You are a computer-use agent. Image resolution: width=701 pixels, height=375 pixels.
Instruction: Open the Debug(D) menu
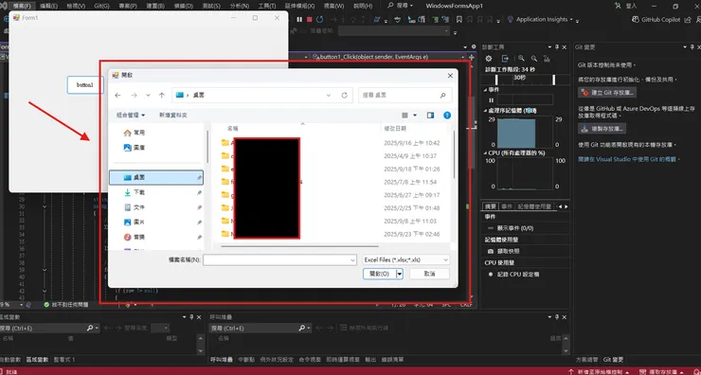pyautogui.click(x=183, y=6)
